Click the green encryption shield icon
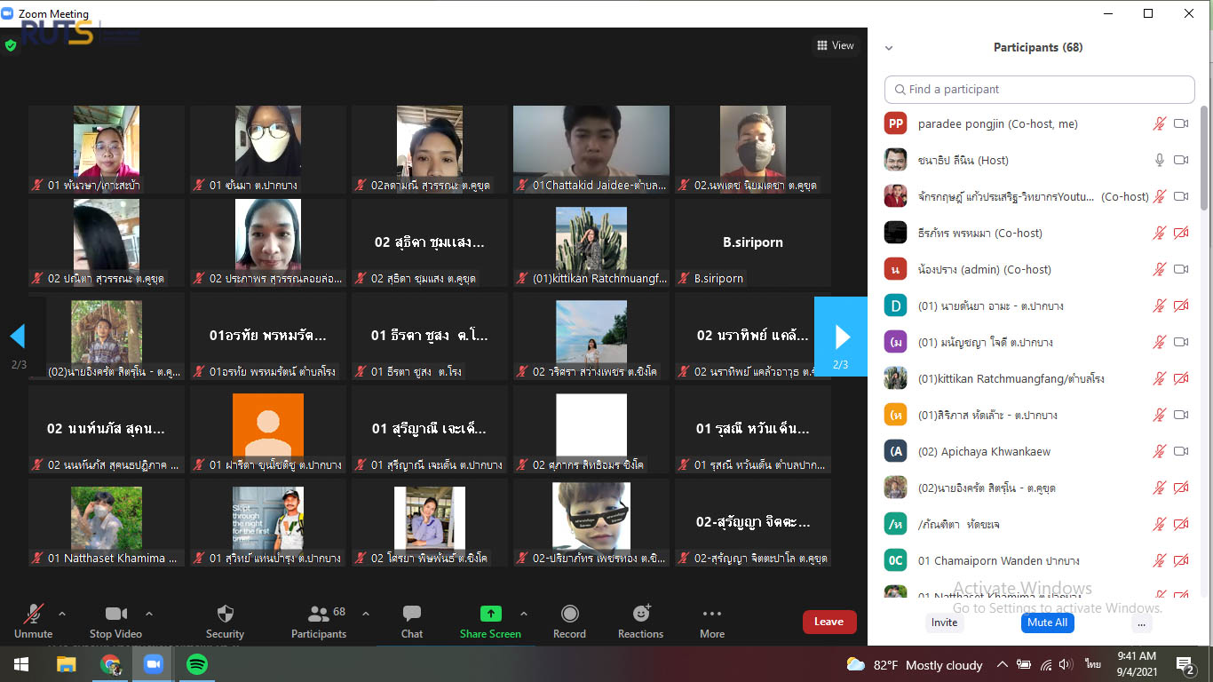 pyautogui.click(x=11, y=45)
